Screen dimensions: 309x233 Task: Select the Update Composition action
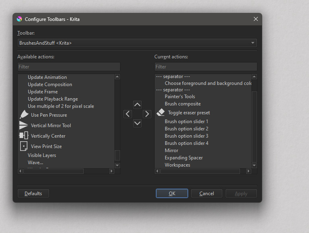(x=50, y=85)
